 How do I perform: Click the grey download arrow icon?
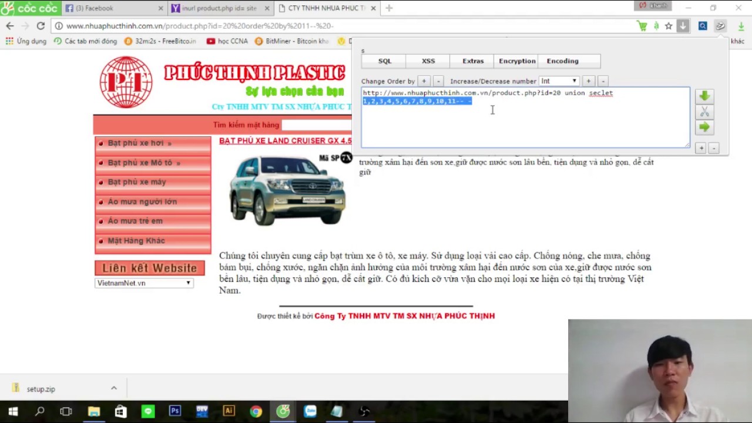pos(683,26)
